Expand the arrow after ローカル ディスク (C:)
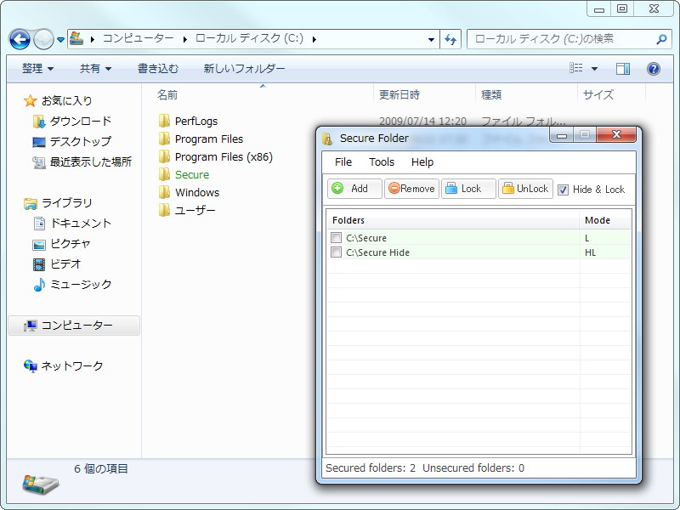The width and height of the screenshot is (680, 510). [314, 39]
